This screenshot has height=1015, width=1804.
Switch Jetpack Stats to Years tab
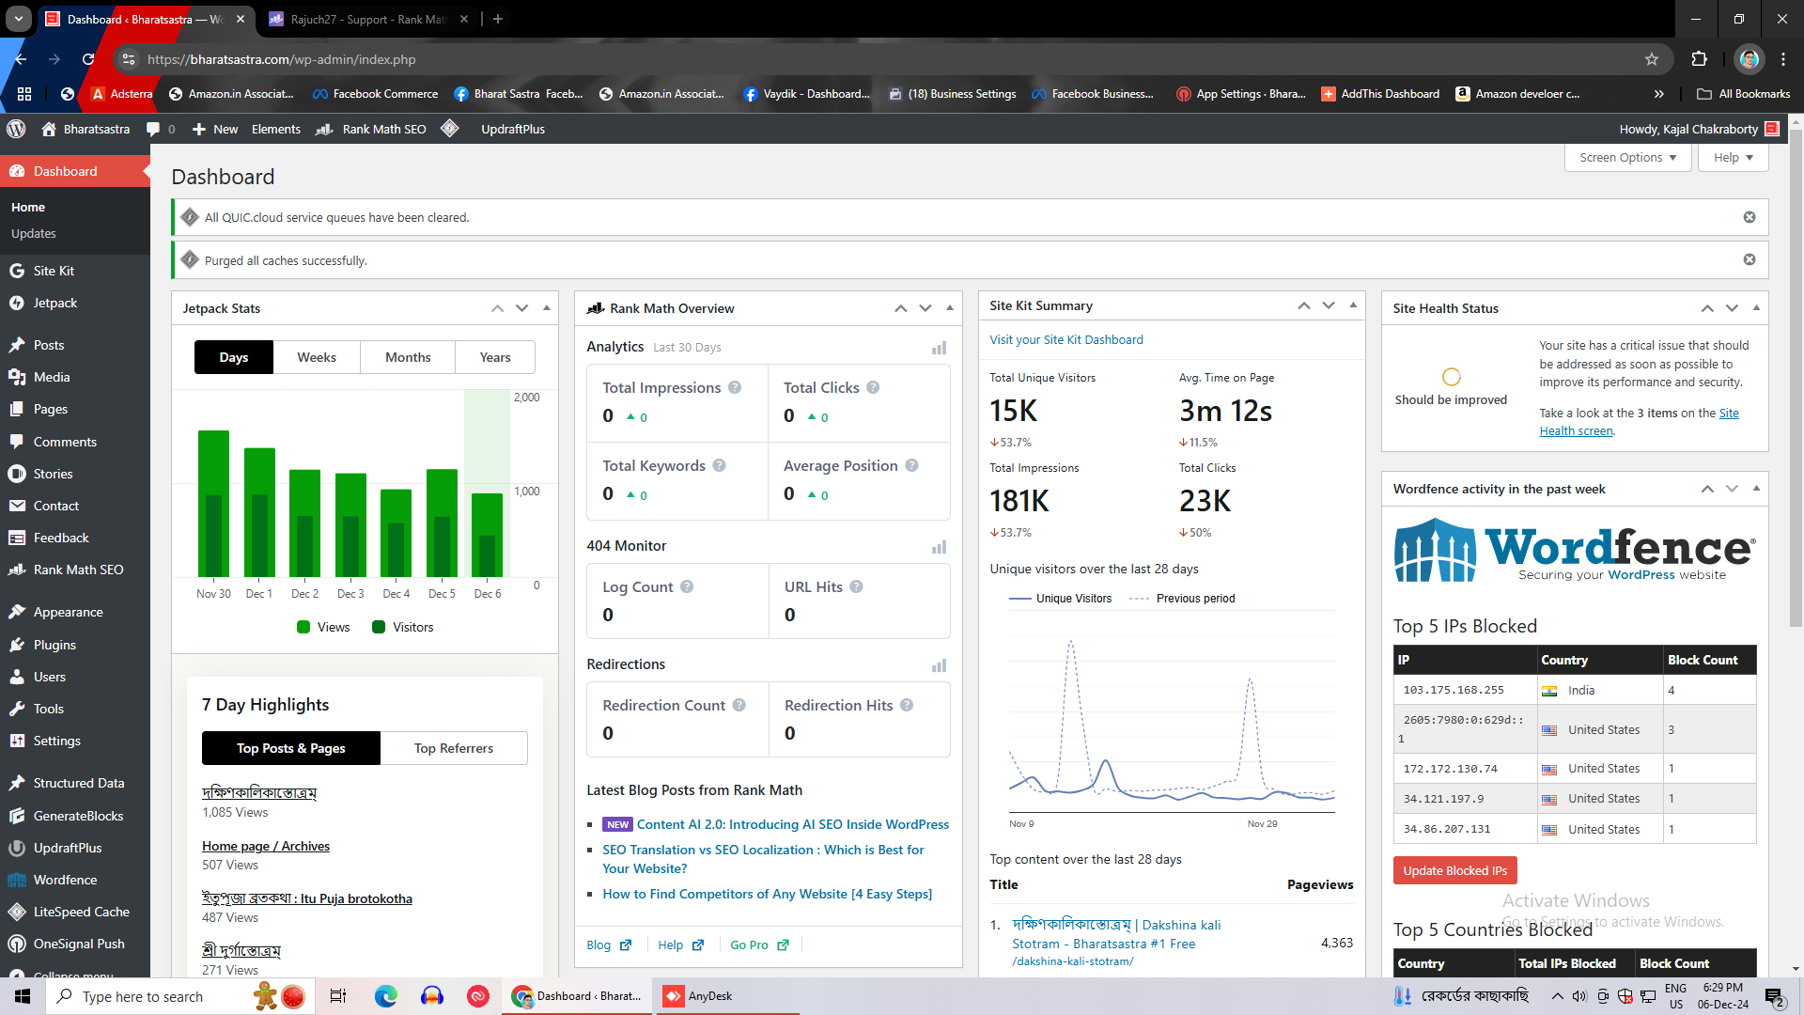[x=495, y=357]
